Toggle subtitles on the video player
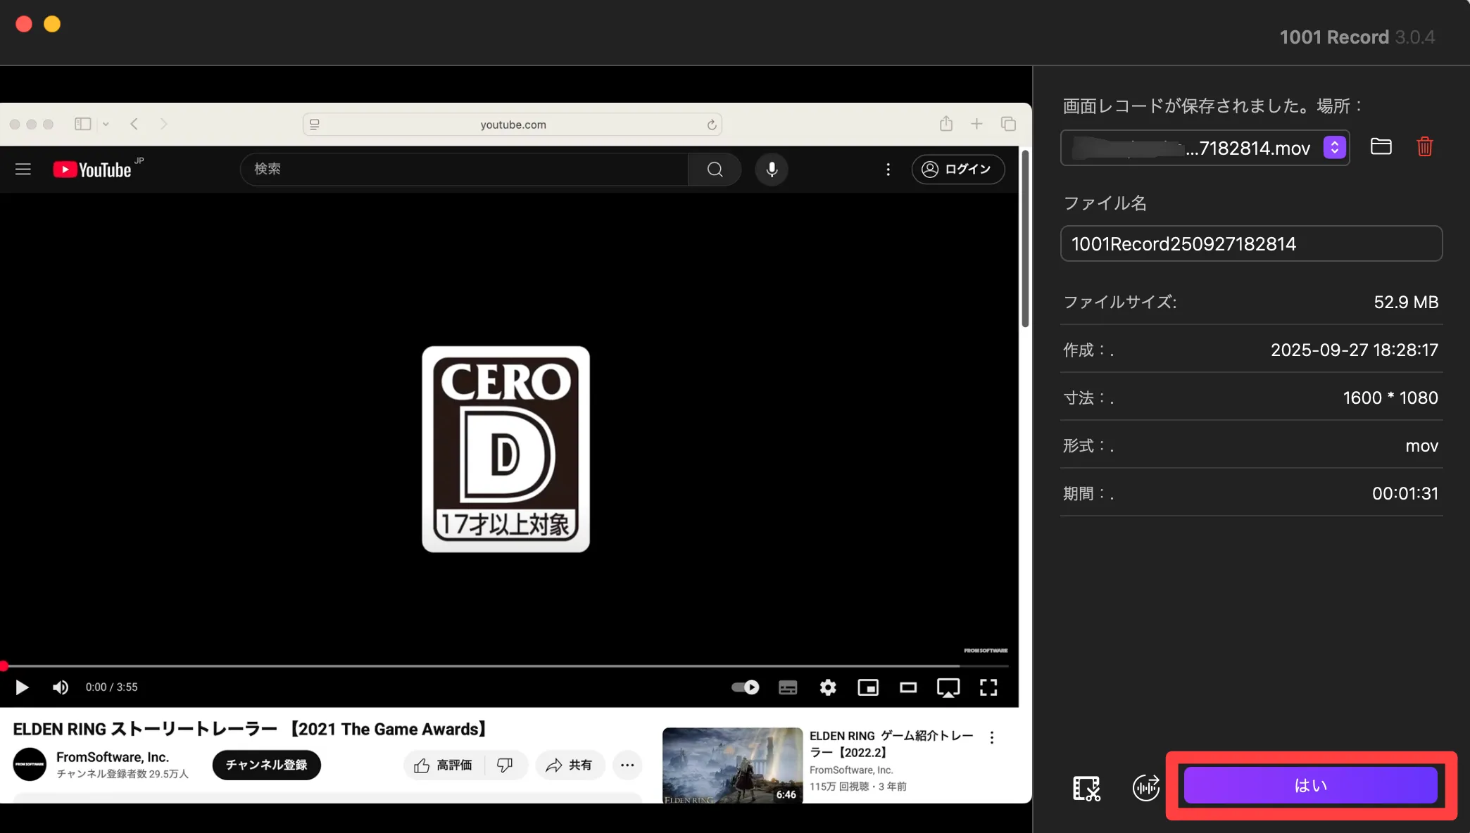1470x833 pixels. coord(788,687)
